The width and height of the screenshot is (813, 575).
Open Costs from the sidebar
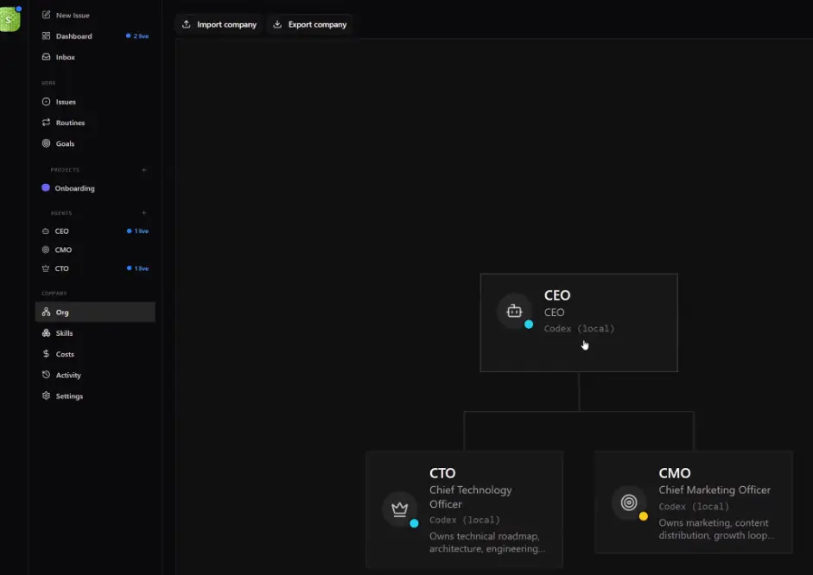point(65,354)
